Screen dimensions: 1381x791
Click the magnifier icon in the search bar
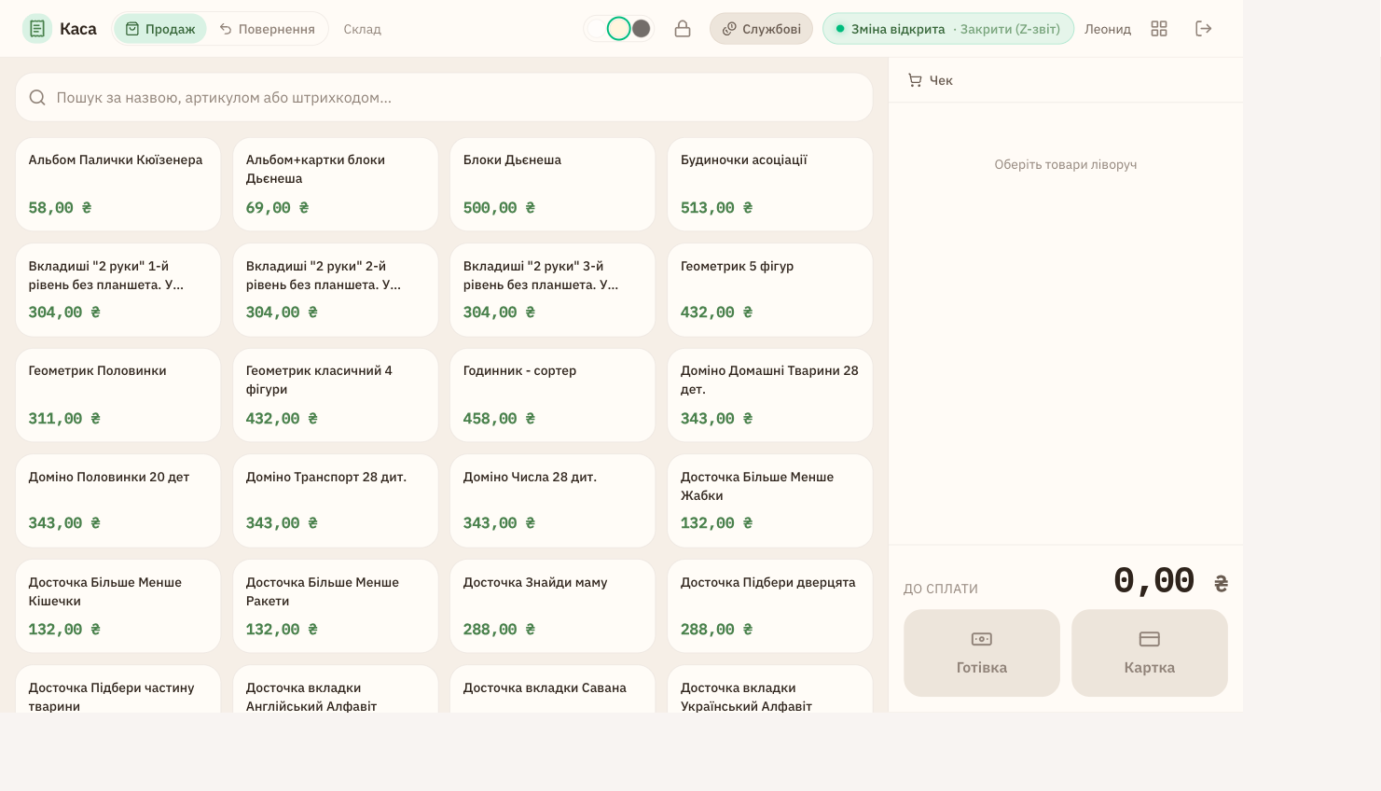pos(37,97)
